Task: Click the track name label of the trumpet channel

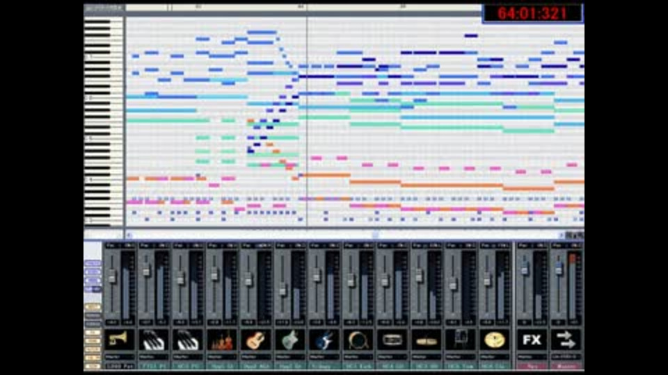Action: point(120,366)
